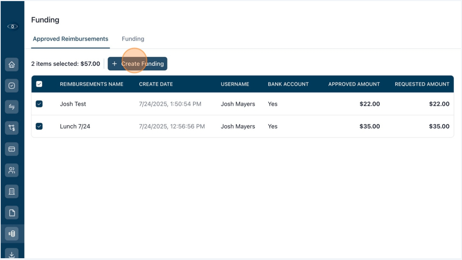The image size is (462, 260).
Task: Toggle the select-all checkbox in table header
Action: tap(39, 84)
